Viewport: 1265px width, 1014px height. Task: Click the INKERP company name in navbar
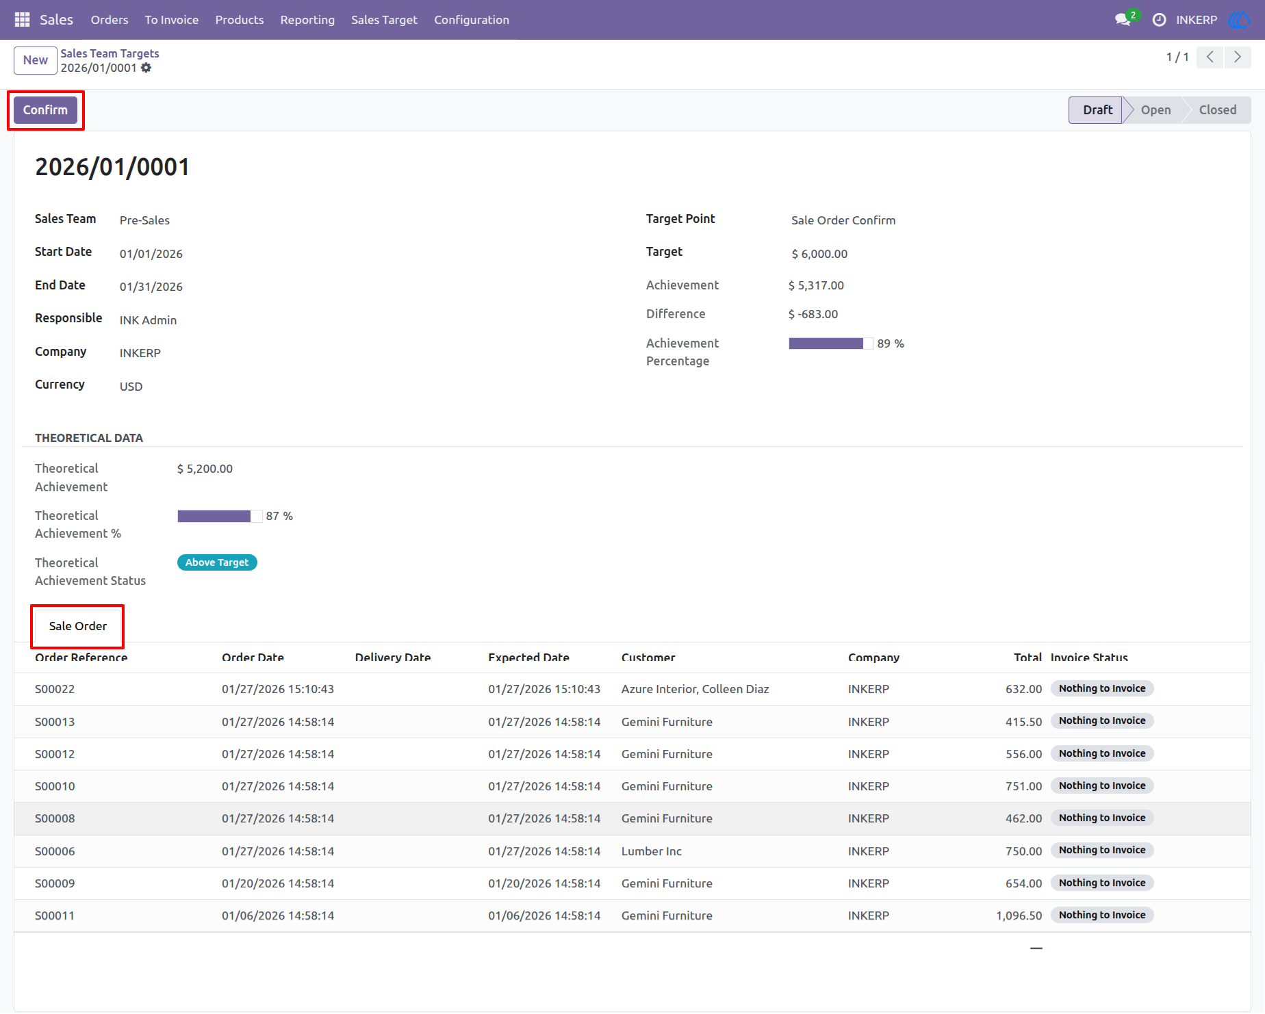[x=1197, y=20]
